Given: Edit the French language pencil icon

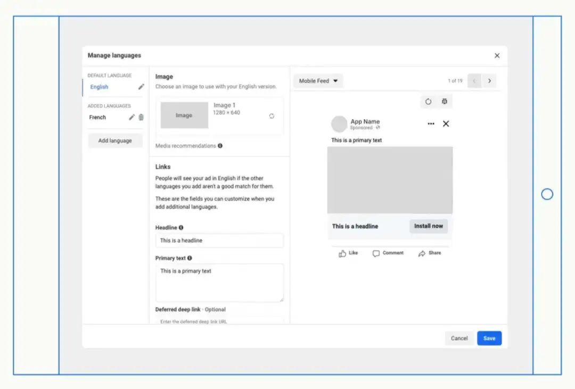Looking at the screenshot, I should [132, 117].
